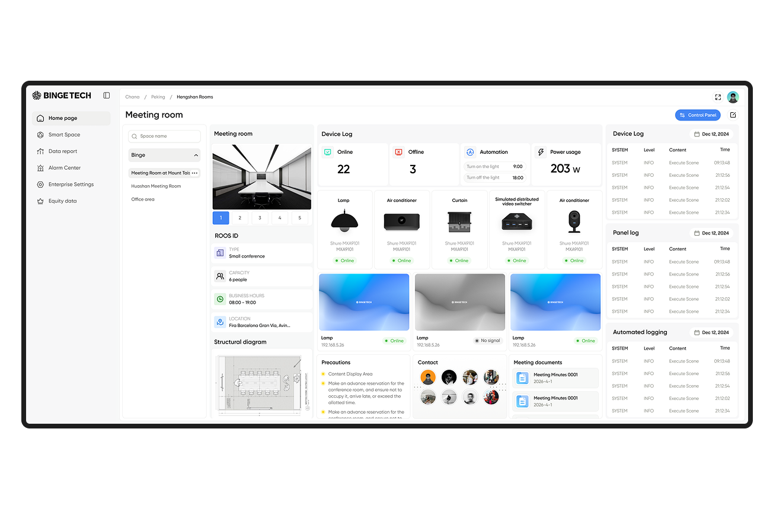
Task: Select image page 3 under the meeting room photo
Action: 260,218
